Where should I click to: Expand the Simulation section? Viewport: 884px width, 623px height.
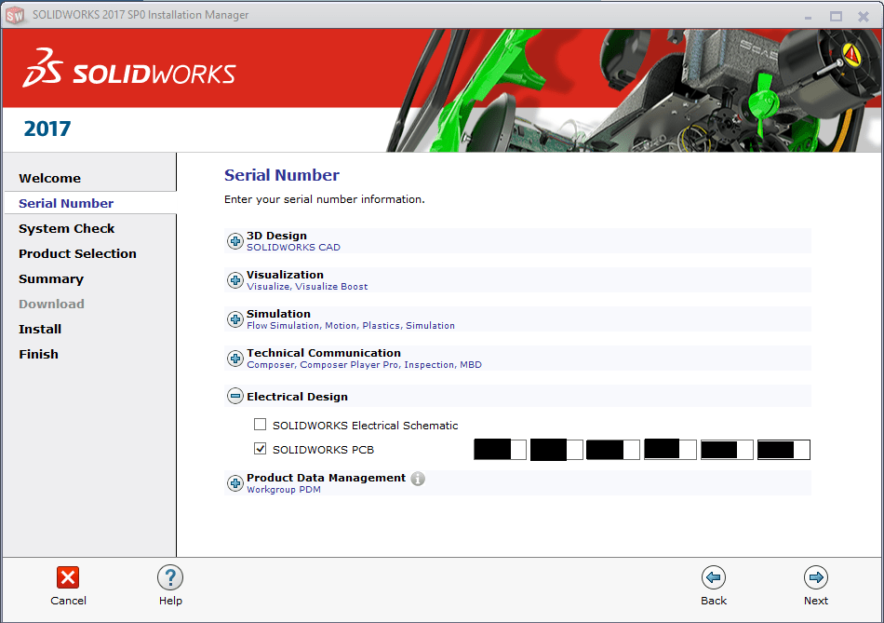[x=235, y=319]
